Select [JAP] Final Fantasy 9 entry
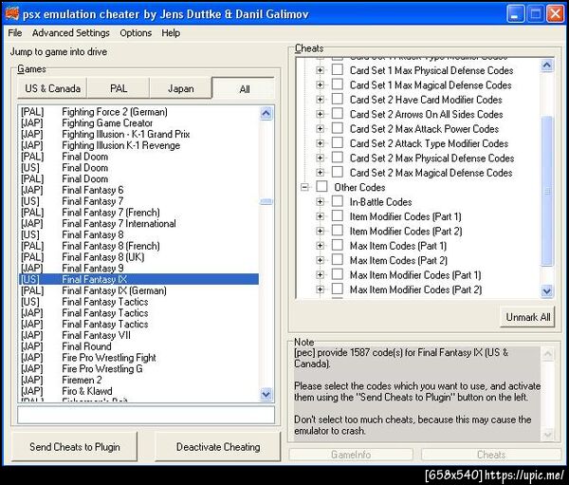Viewport: 569px width, 485px height. pos(139,268)
